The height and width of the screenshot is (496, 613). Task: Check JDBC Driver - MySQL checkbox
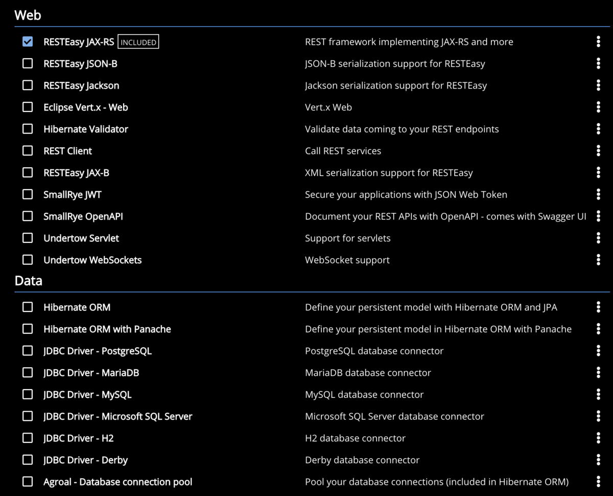(28, 394)
